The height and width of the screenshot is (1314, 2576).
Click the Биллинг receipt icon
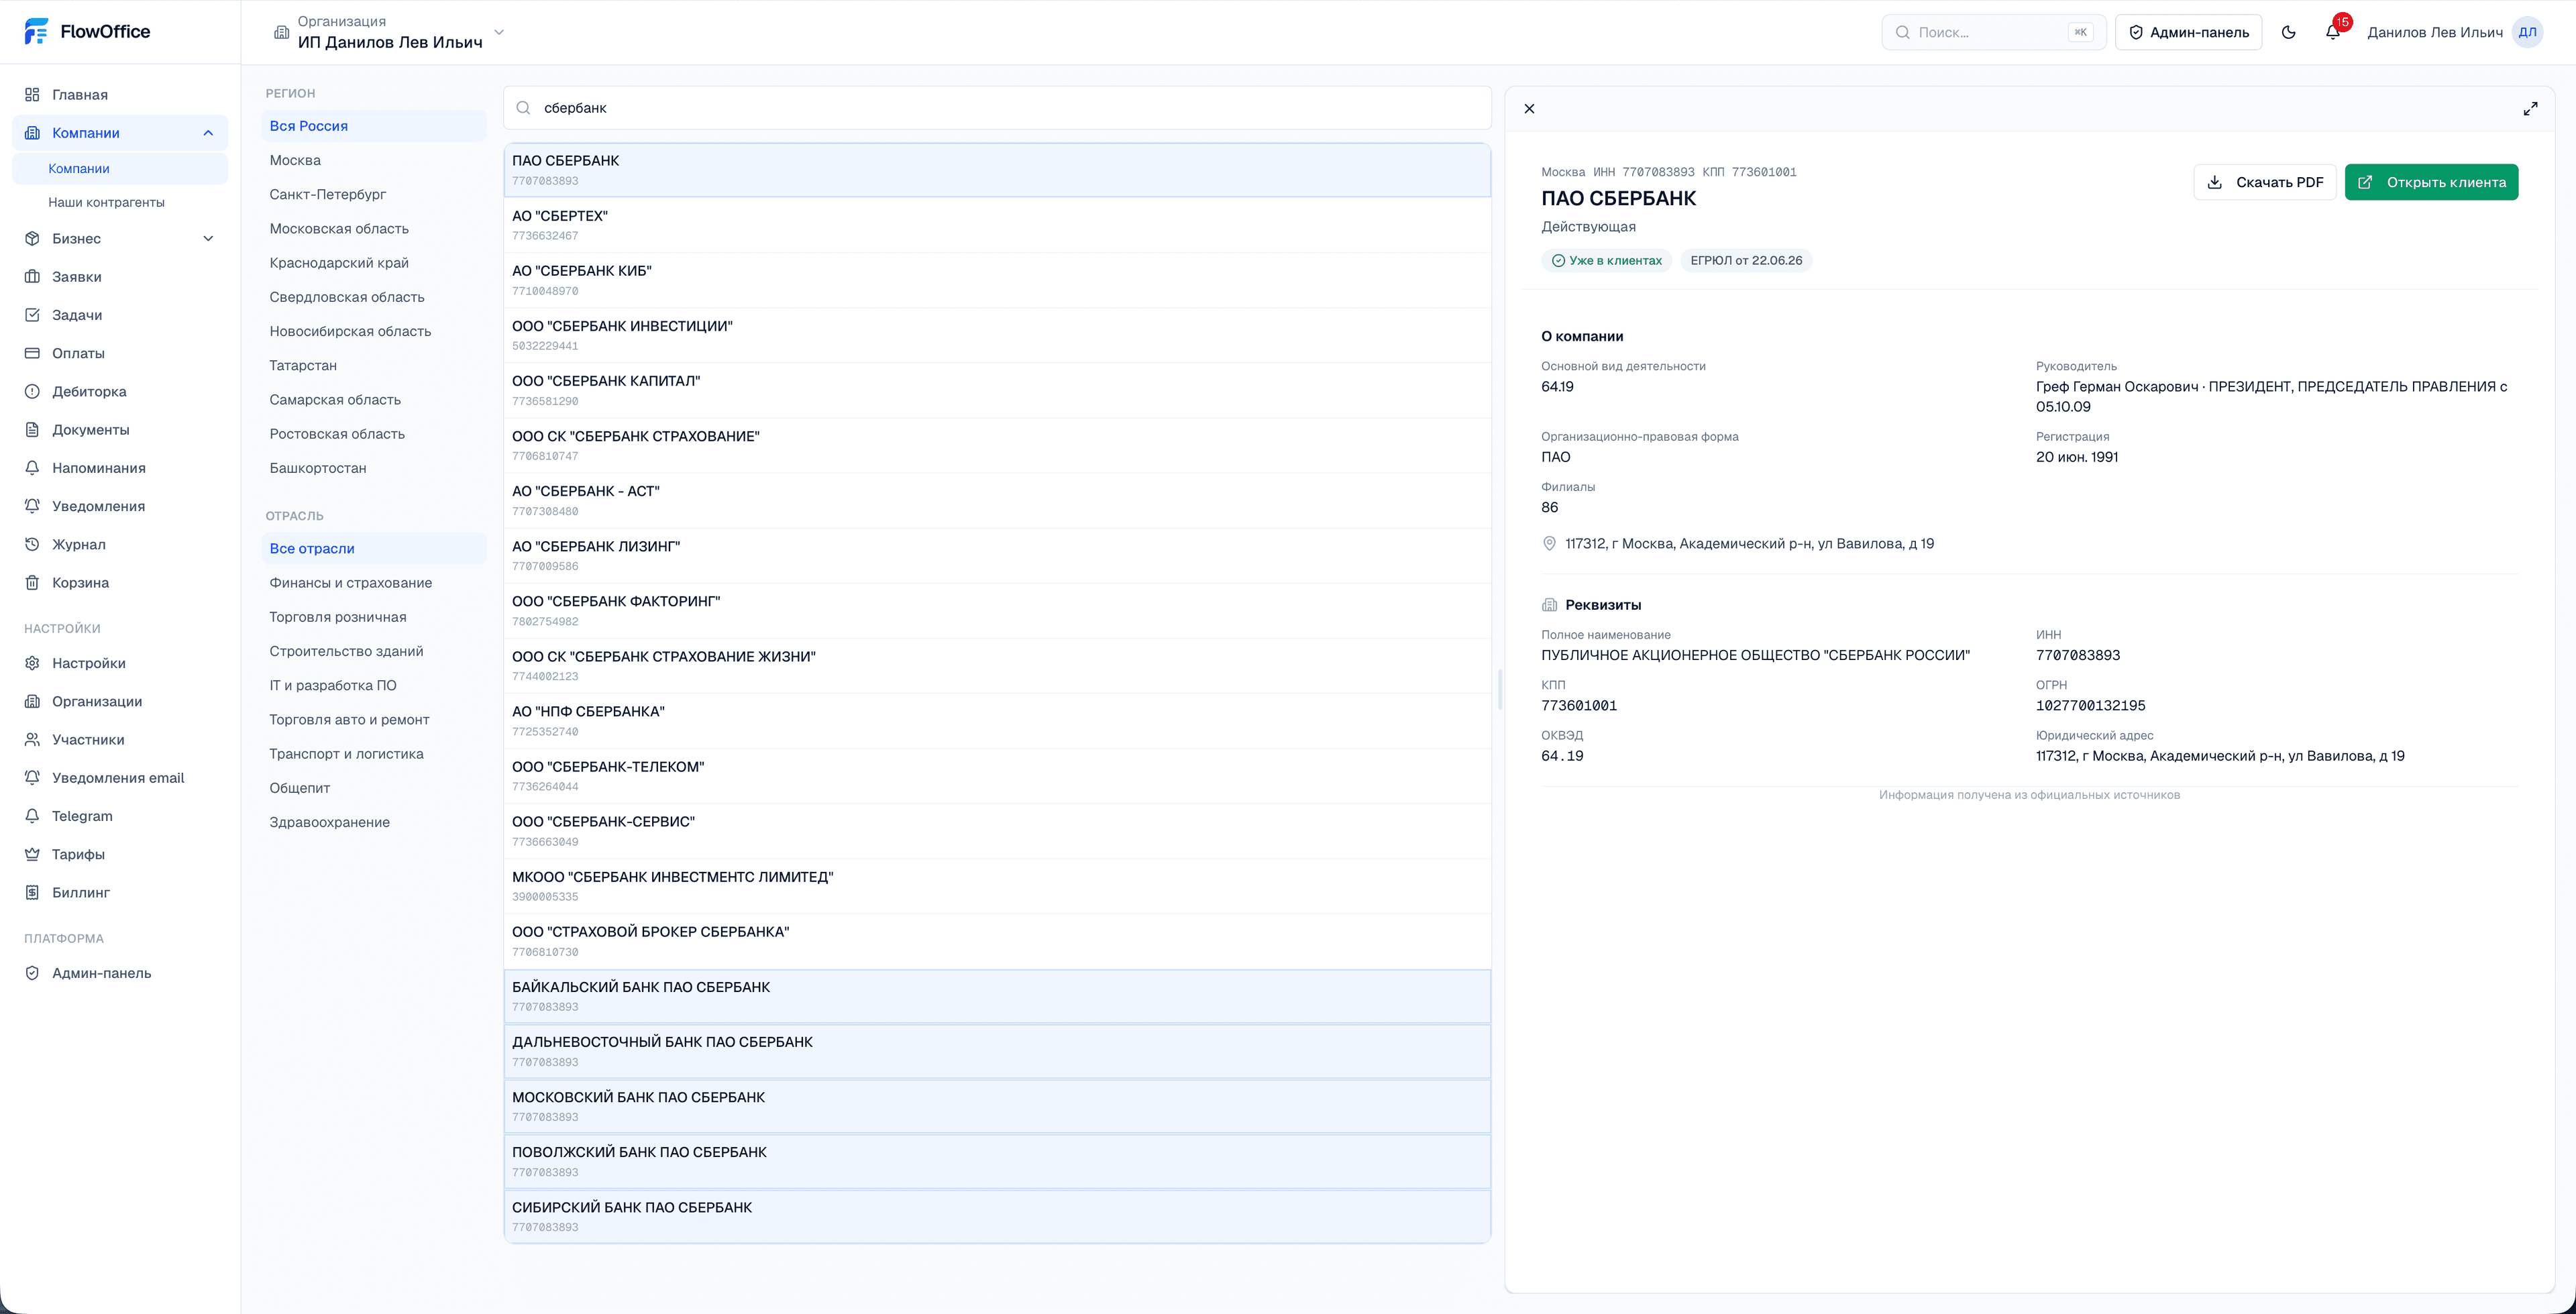[32, 892]
